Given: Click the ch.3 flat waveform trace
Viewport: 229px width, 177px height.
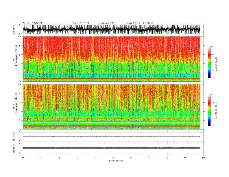Looking at the screenshot, I should (112, 136).
